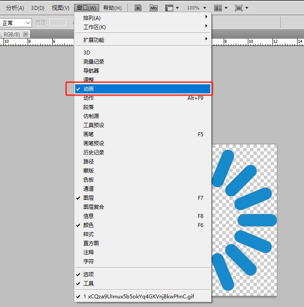Show the 3D panel
The width and height of the screenshot is (304, 307).
pyautogui.click(x=142, y=52)
